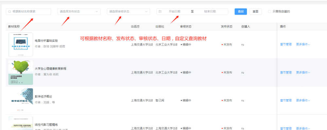Image resolution: width=327 pixels, height=130 pixels.
Task: Click the 出品方 column header
Action: coord(135,26)
